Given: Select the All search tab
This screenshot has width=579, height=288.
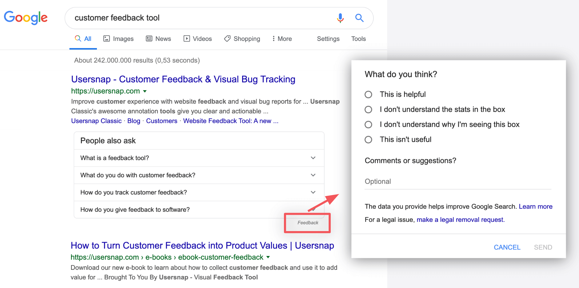Looking at the screenshot, I should click(83, 39).
